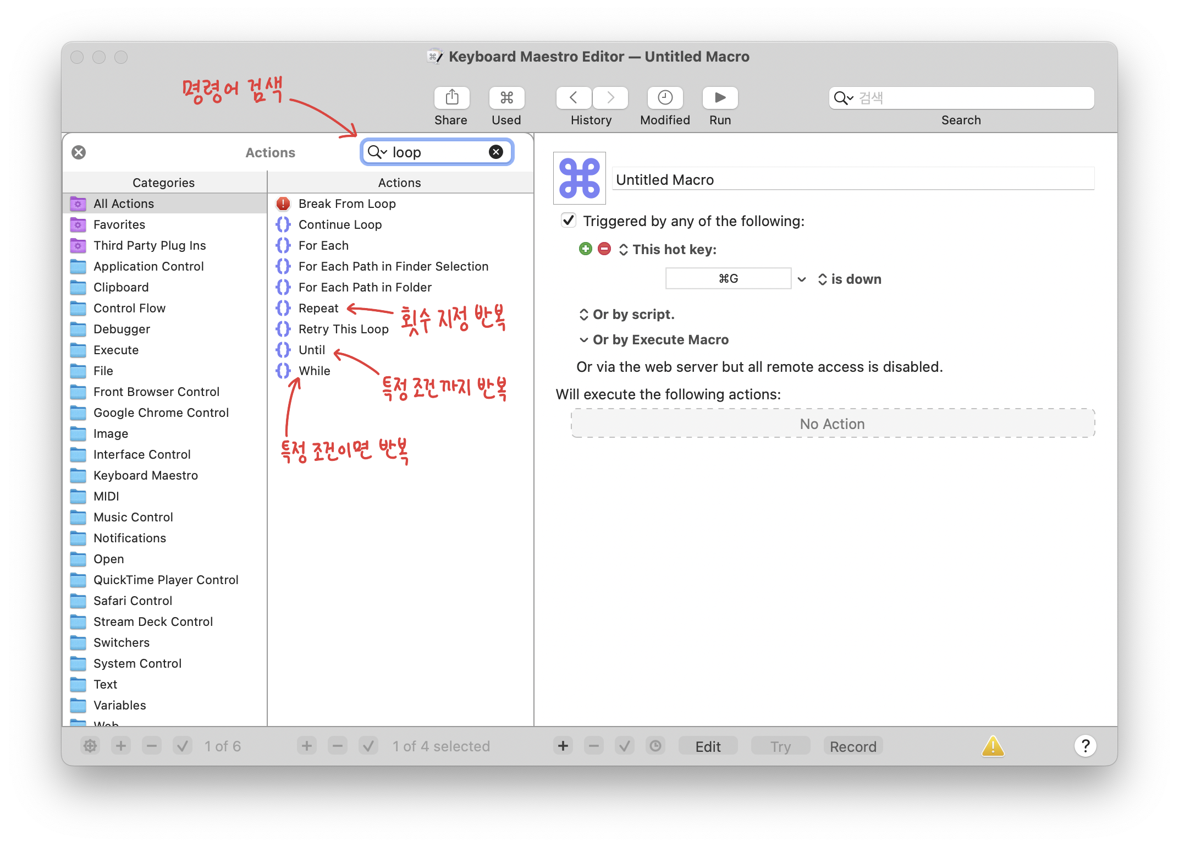Click the No Action drop area
The height and width of the screenshot is (847, 1179).
click(833, 424)
